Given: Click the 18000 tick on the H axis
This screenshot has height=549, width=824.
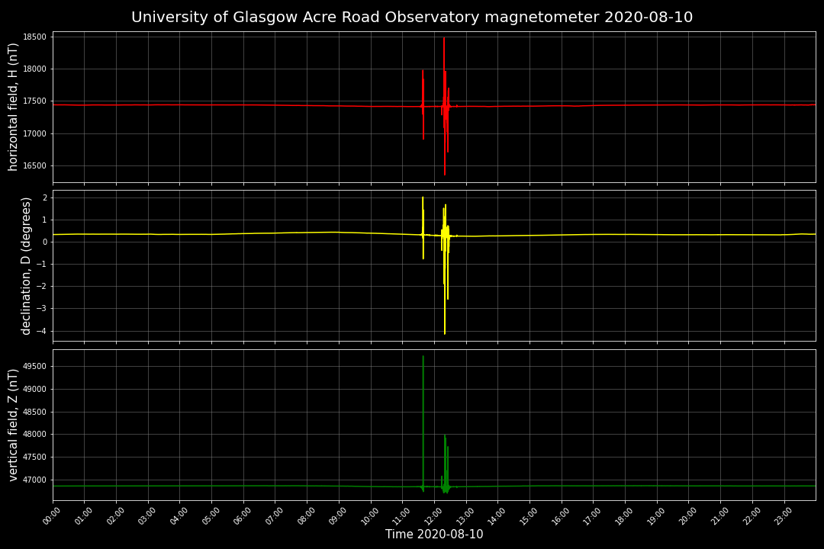Looking at the screenshot, I should coord(35,69).
